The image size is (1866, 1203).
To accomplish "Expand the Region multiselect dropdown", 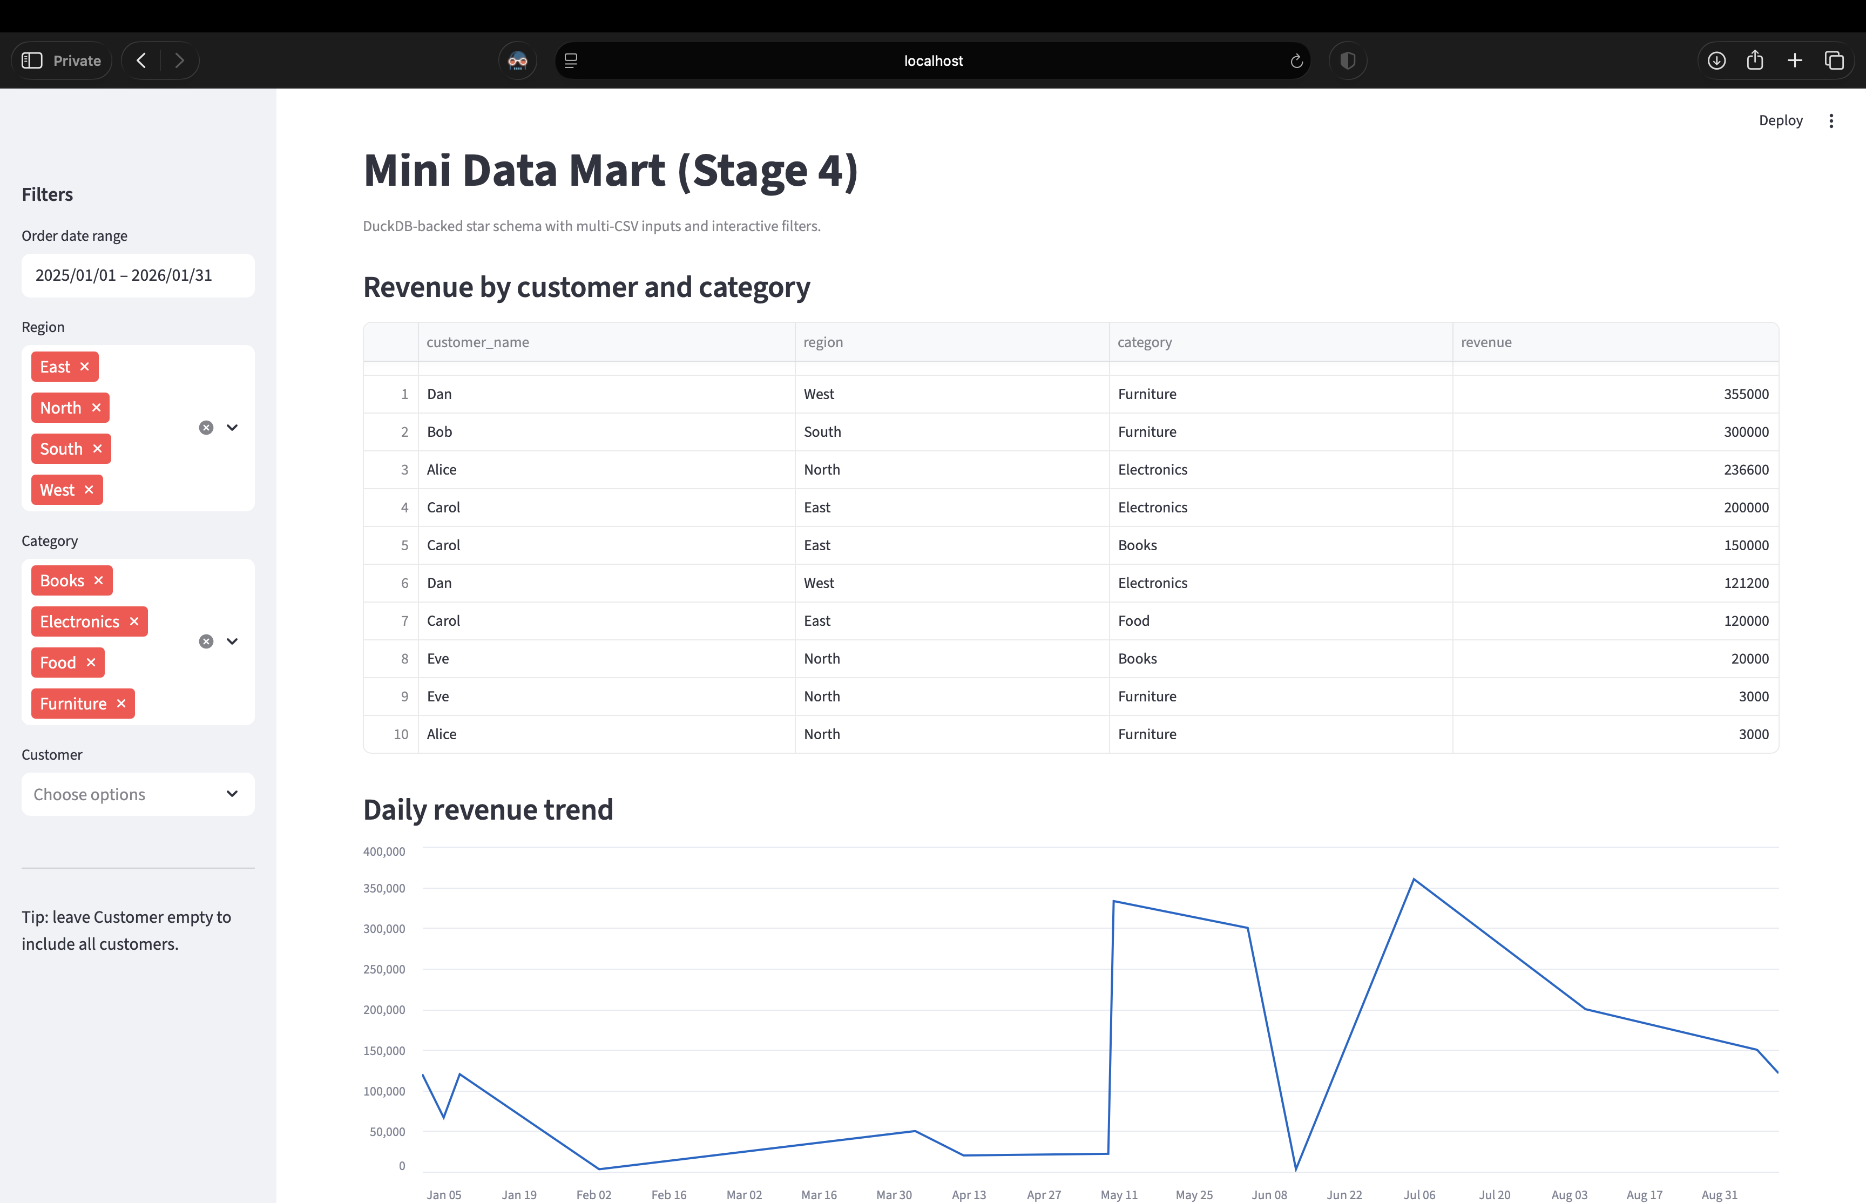I will pos(232,427).
